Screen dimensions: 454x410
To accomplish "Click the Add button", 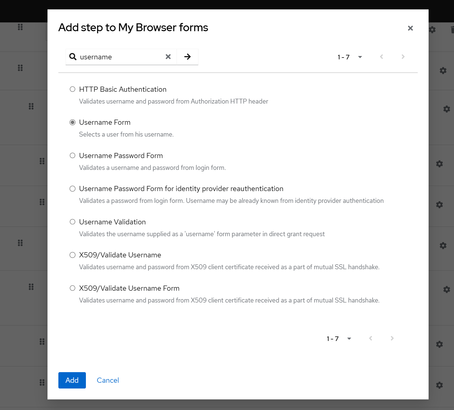I will 72,380.
